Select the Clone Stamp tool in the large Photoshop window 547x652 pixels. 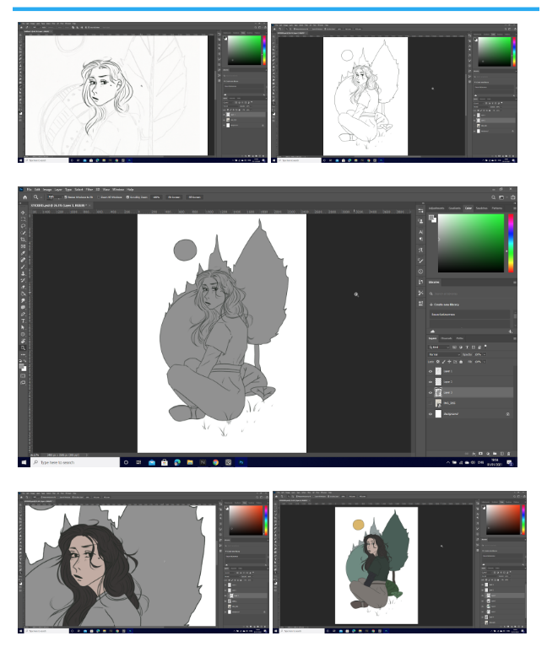[x=23, y=273]
